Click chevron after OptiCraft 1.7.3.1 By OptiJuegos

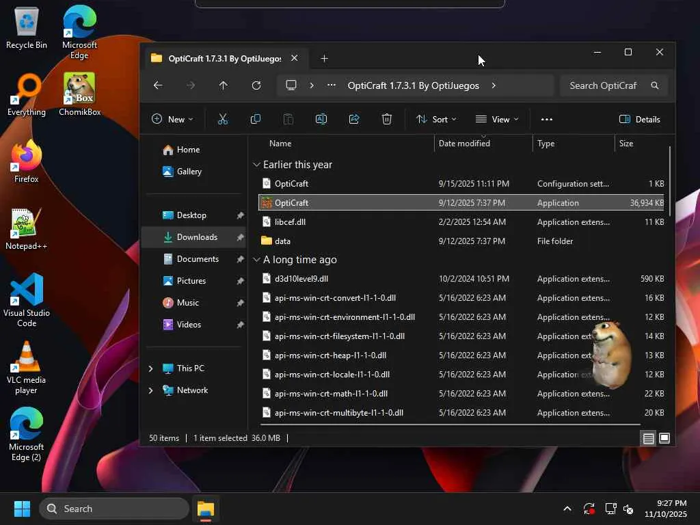coord(494,85)
